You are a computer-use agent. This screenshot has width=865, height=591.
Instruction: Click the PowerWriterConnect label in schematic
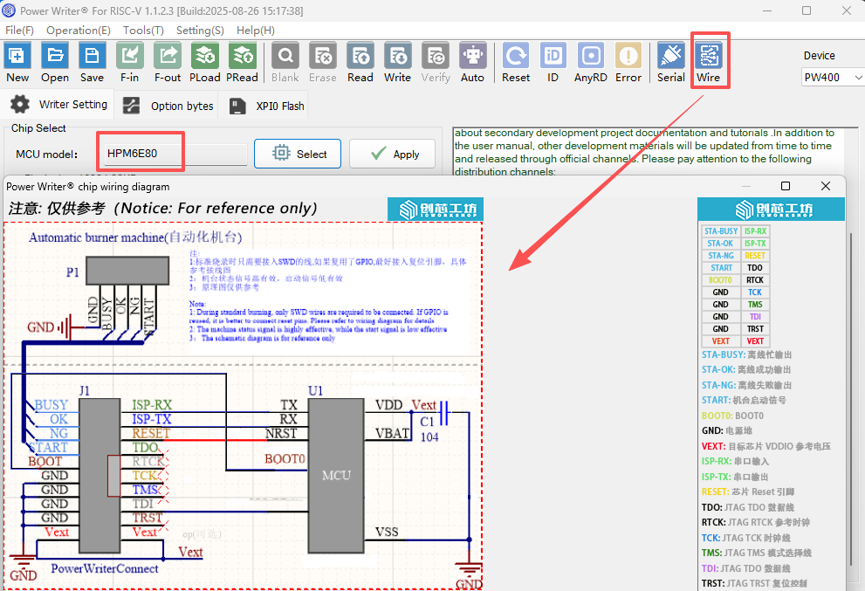click(x=105, y=568)
